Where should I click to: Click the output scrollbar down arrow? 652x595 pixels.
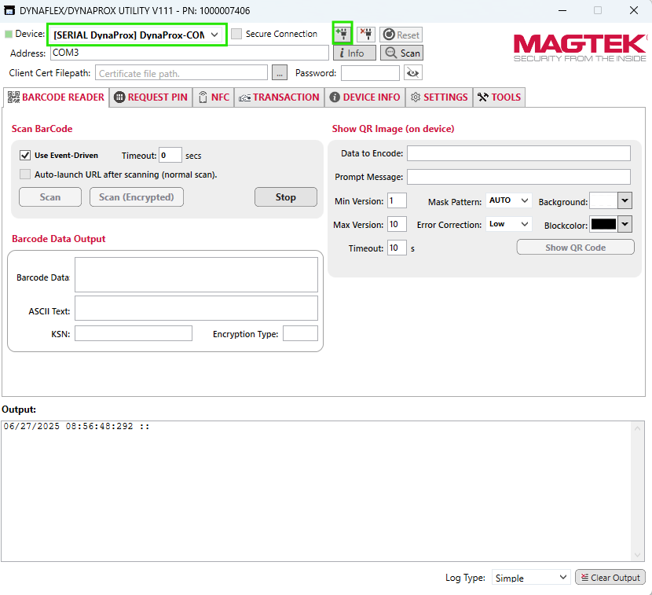pyautogui.click(x=637, y=555)
